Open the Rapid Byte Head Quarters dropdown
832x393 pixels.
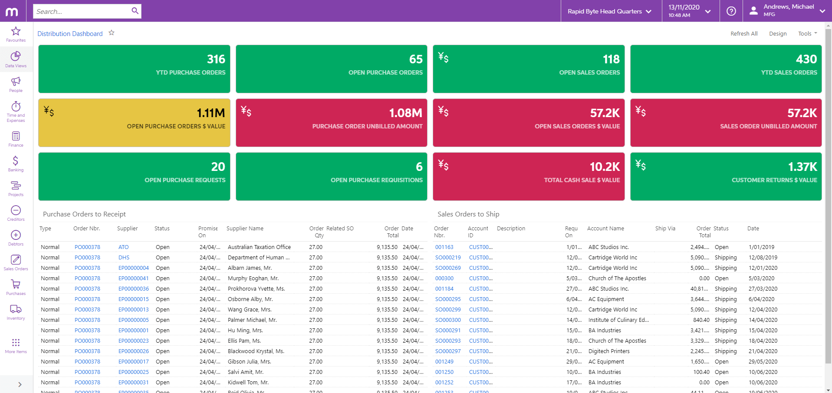point(609,11)
